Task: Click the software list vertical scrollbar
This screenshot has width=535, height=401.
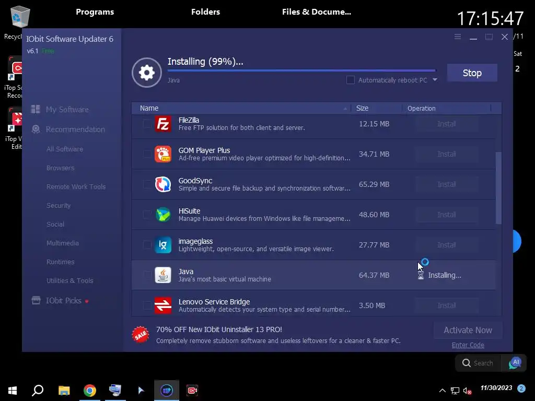Action: [x=498, y=188]
